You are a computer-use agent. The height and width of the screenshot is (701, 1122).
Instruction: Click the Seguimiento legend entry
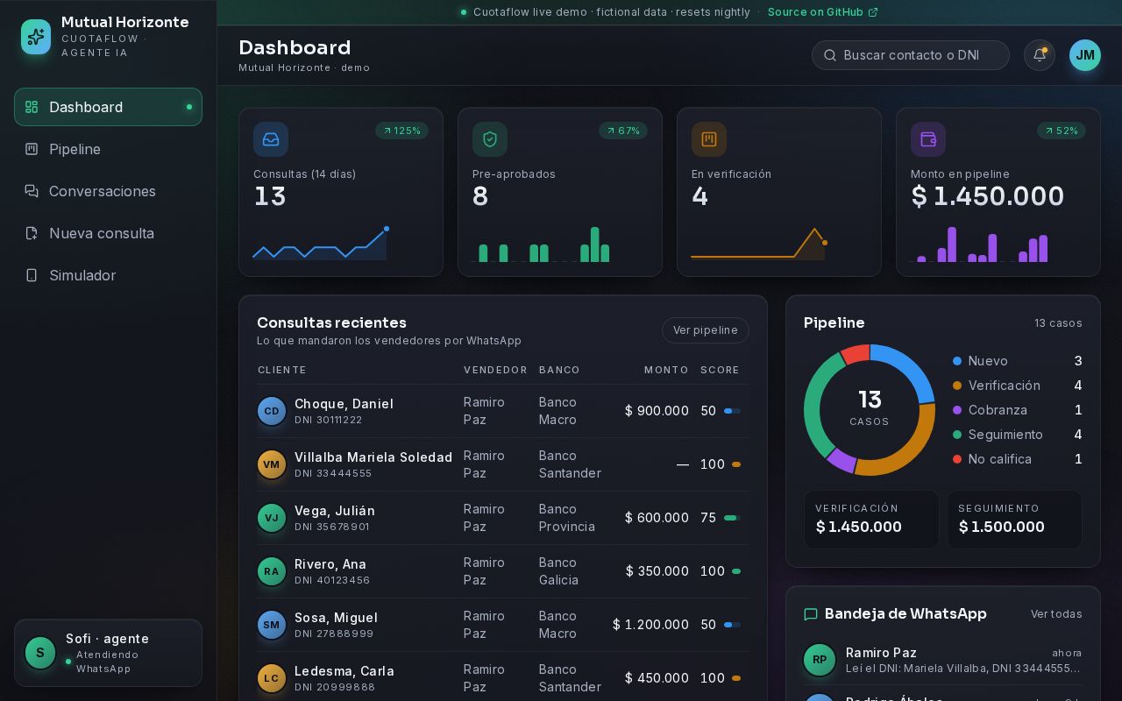[x=1018, y=435]
